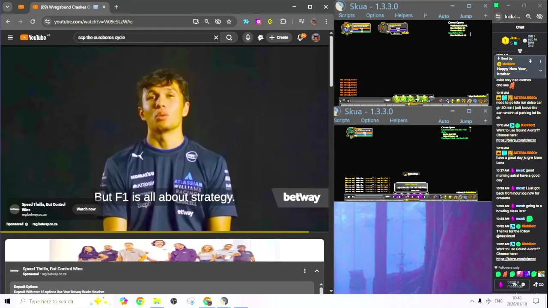Open Chrome media control icon

301,21
